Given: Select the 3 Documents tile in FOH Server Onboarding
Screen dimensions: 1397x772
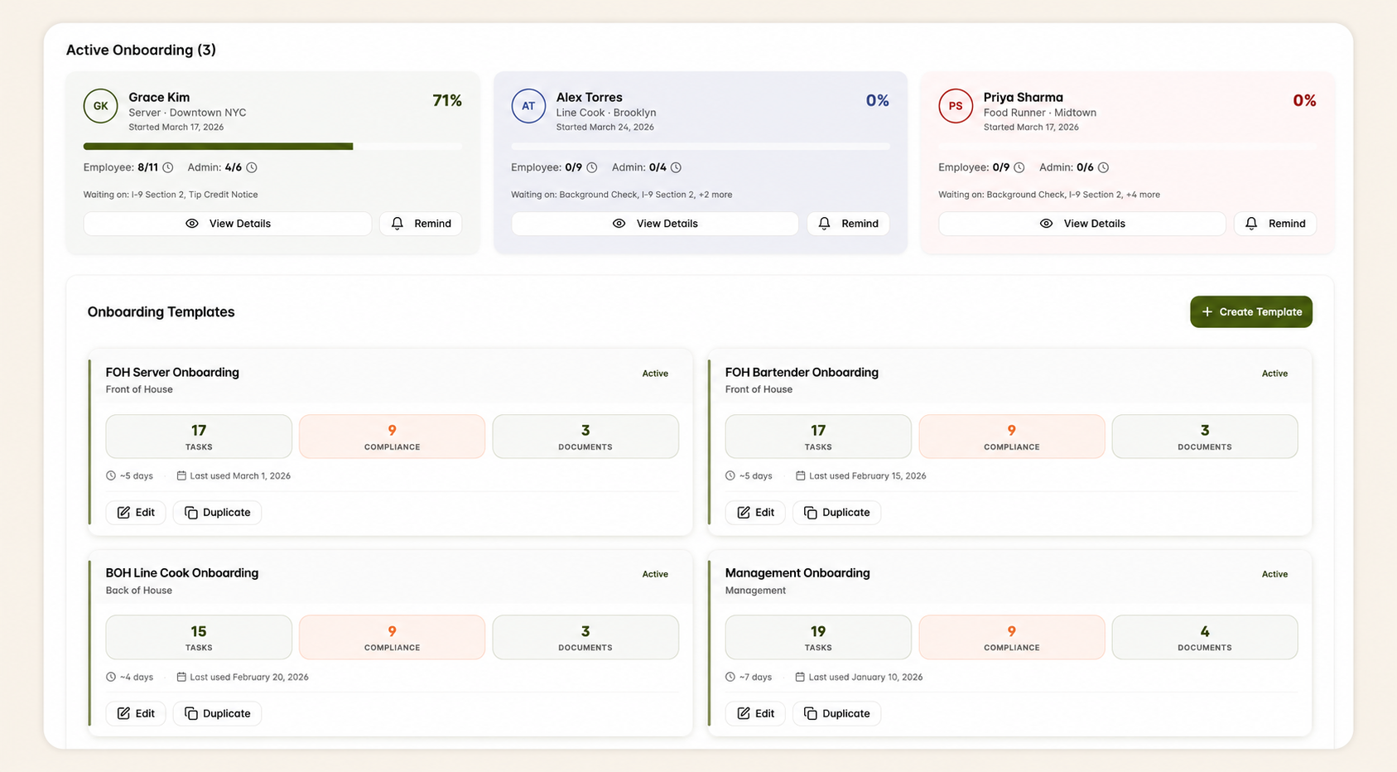Looking at the screenshot, I should [x=585, y=437].
